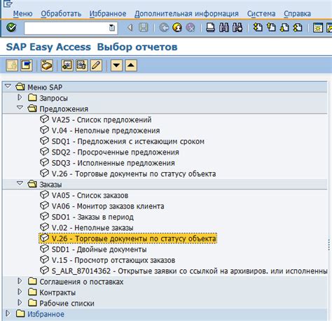Click the Create New Session icon
Screen dimensions: 332x321
point(318,27)
